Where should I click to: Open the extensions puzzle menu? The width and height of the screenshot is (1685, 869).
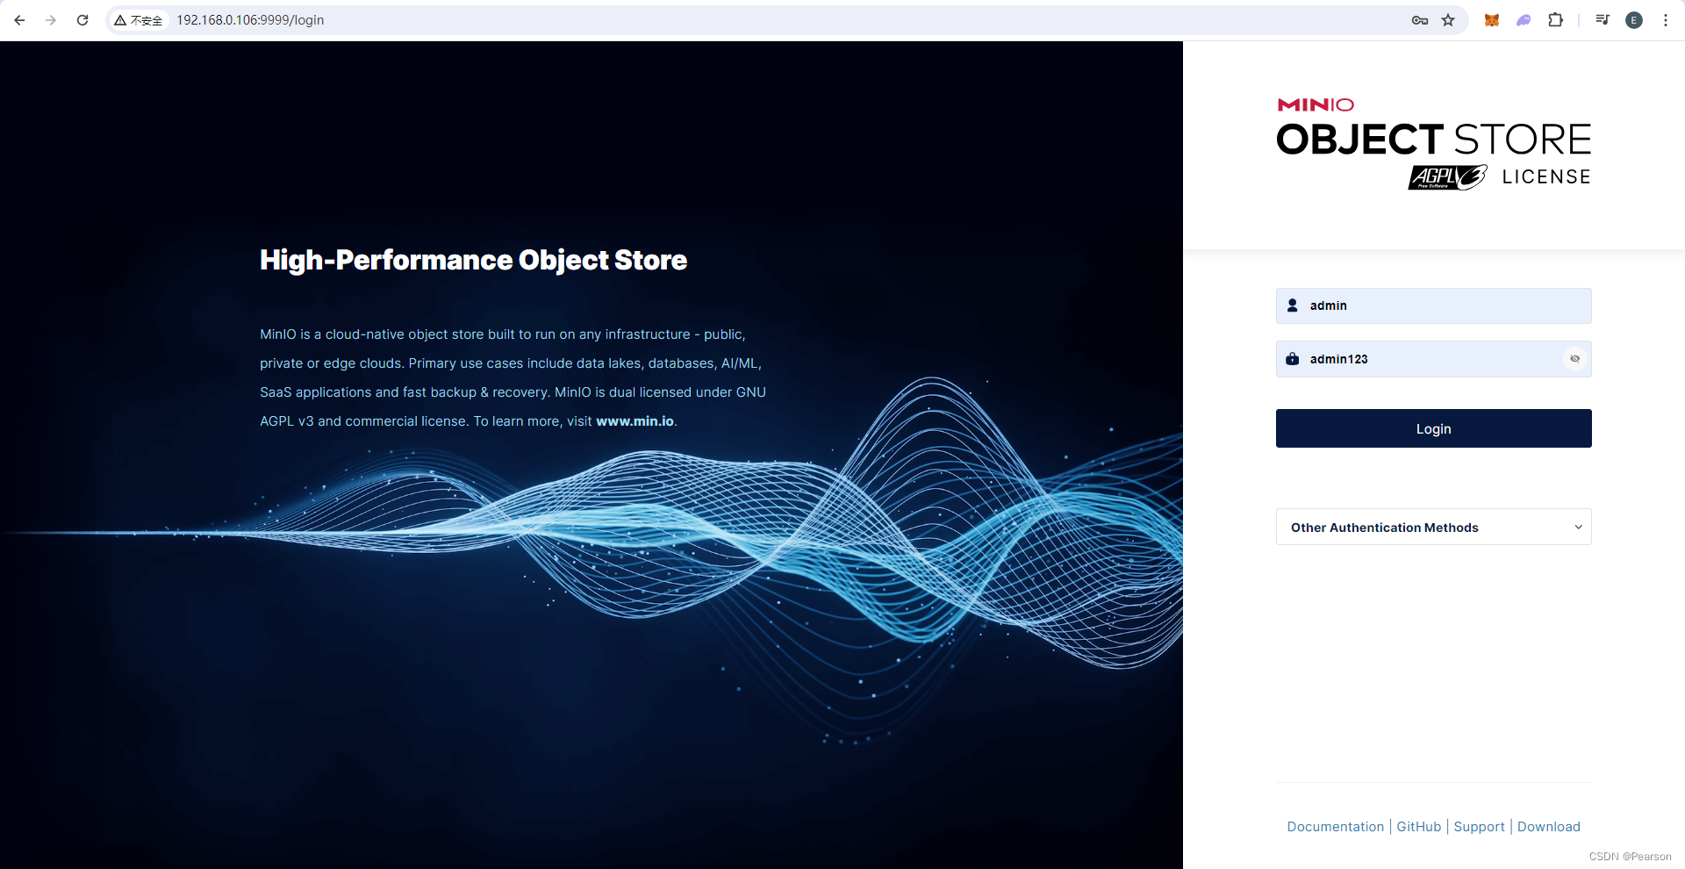1555,20
